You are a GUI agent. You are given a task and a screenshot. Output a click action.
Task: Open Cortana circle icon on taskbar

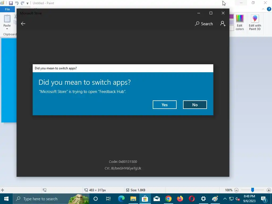click(96, 199)
